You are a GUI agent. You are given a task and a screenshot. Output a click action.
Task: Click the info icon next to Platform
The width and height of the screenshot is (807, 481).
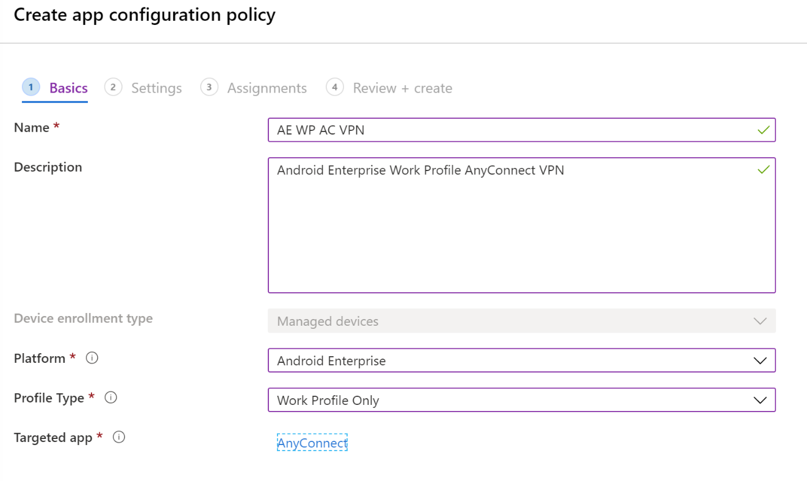click(x=91, y=358)
